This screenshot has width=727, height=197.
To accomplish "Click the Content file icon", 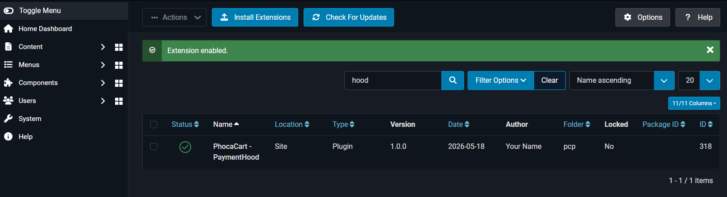I will pos(8,46).
